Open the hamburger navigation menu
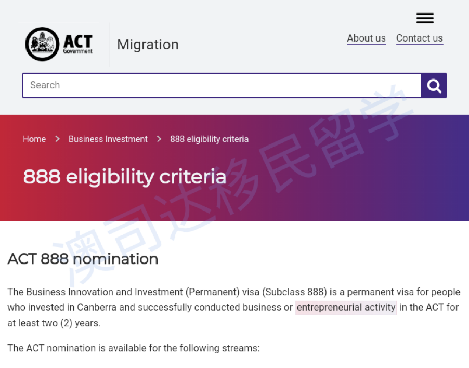The width and height of the screenshot is (469, 368). tap(424, 18)
